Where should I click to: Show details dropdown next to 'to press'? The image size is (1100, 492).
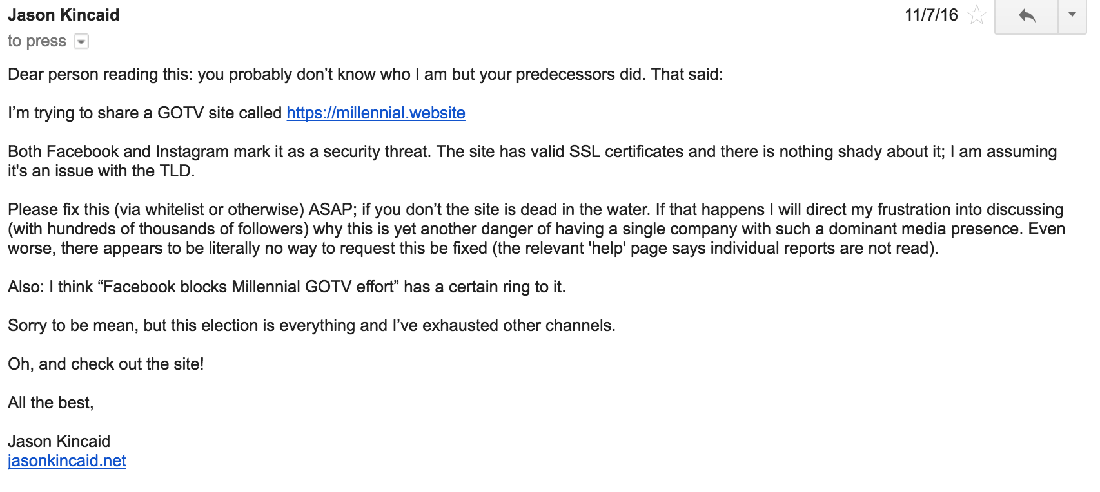click(81, 42)
